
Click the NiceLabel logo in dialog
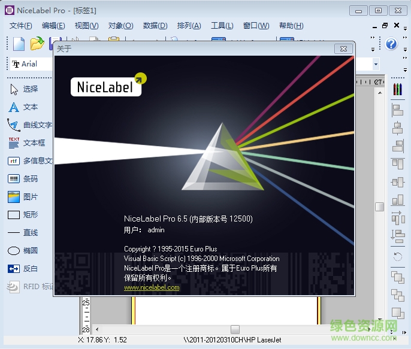108,85
